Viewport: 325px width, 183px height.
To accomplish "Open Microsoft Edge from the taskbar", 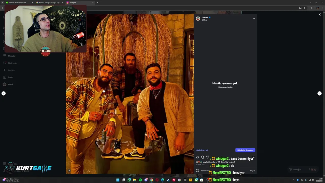I will coord(162,180).
